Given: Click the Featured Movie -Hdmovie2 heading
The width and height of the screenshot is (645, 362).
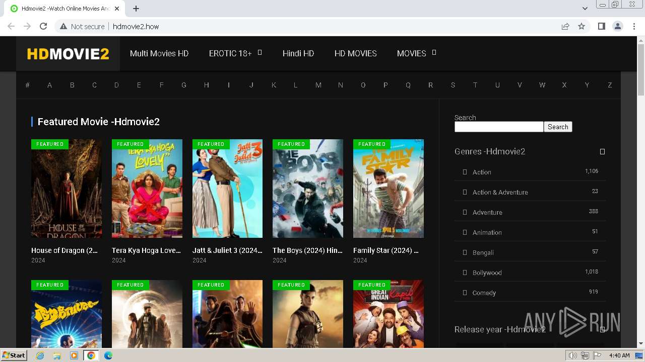Looking at the screenshot, I should coord(99,122).
